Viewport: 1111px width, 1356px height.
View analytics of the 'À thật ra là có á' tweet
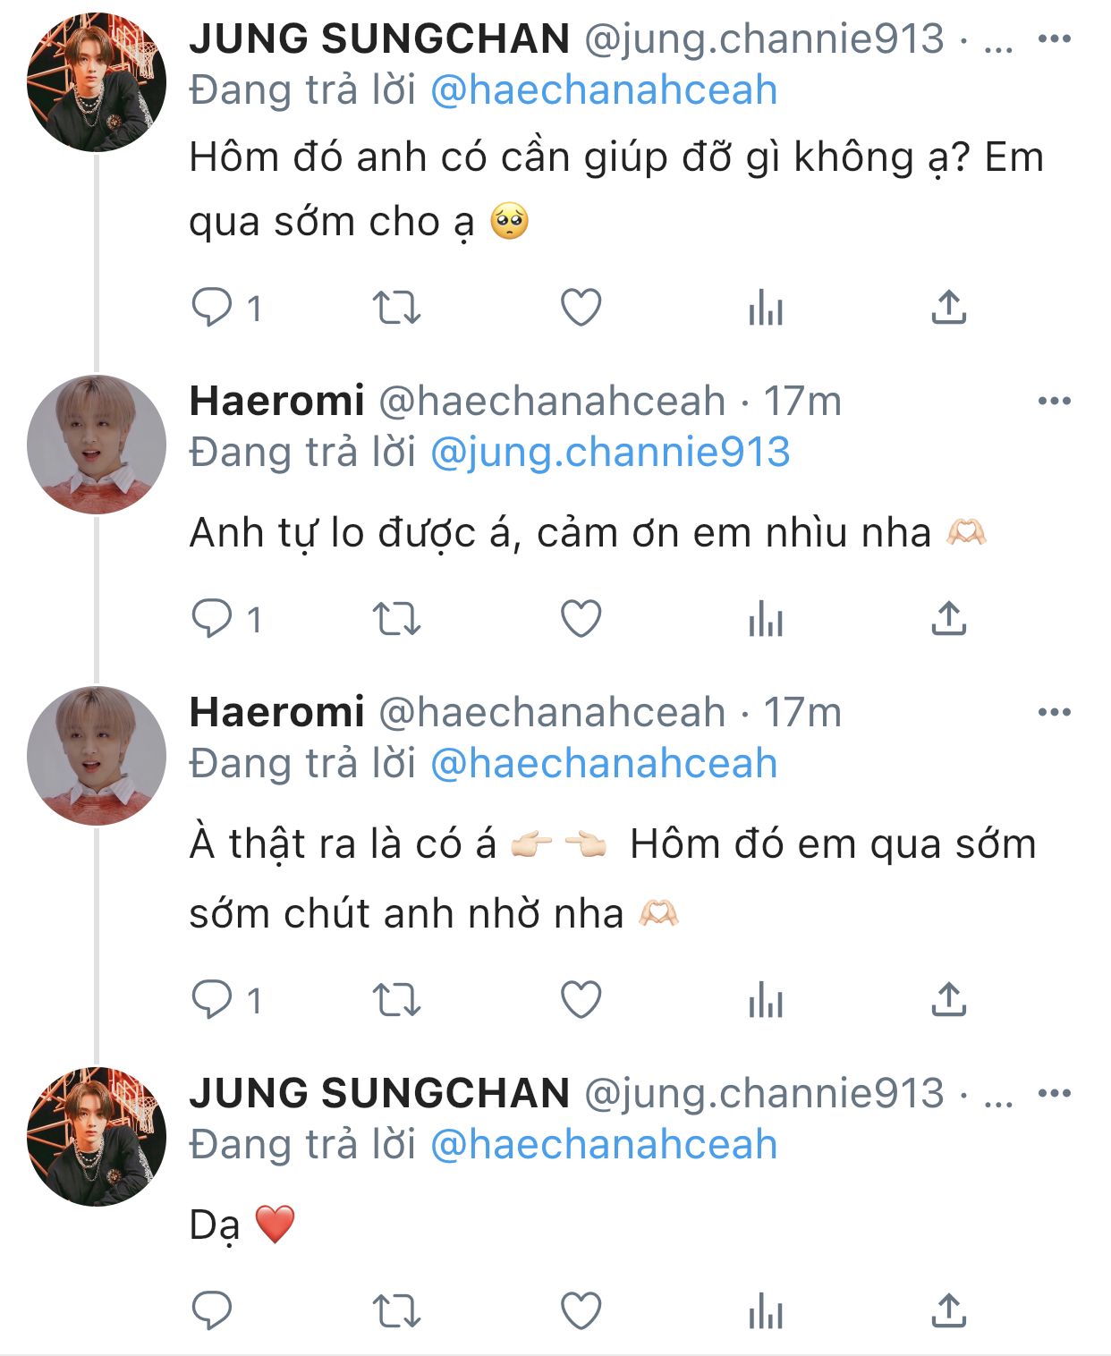click(x=766, y=999)
